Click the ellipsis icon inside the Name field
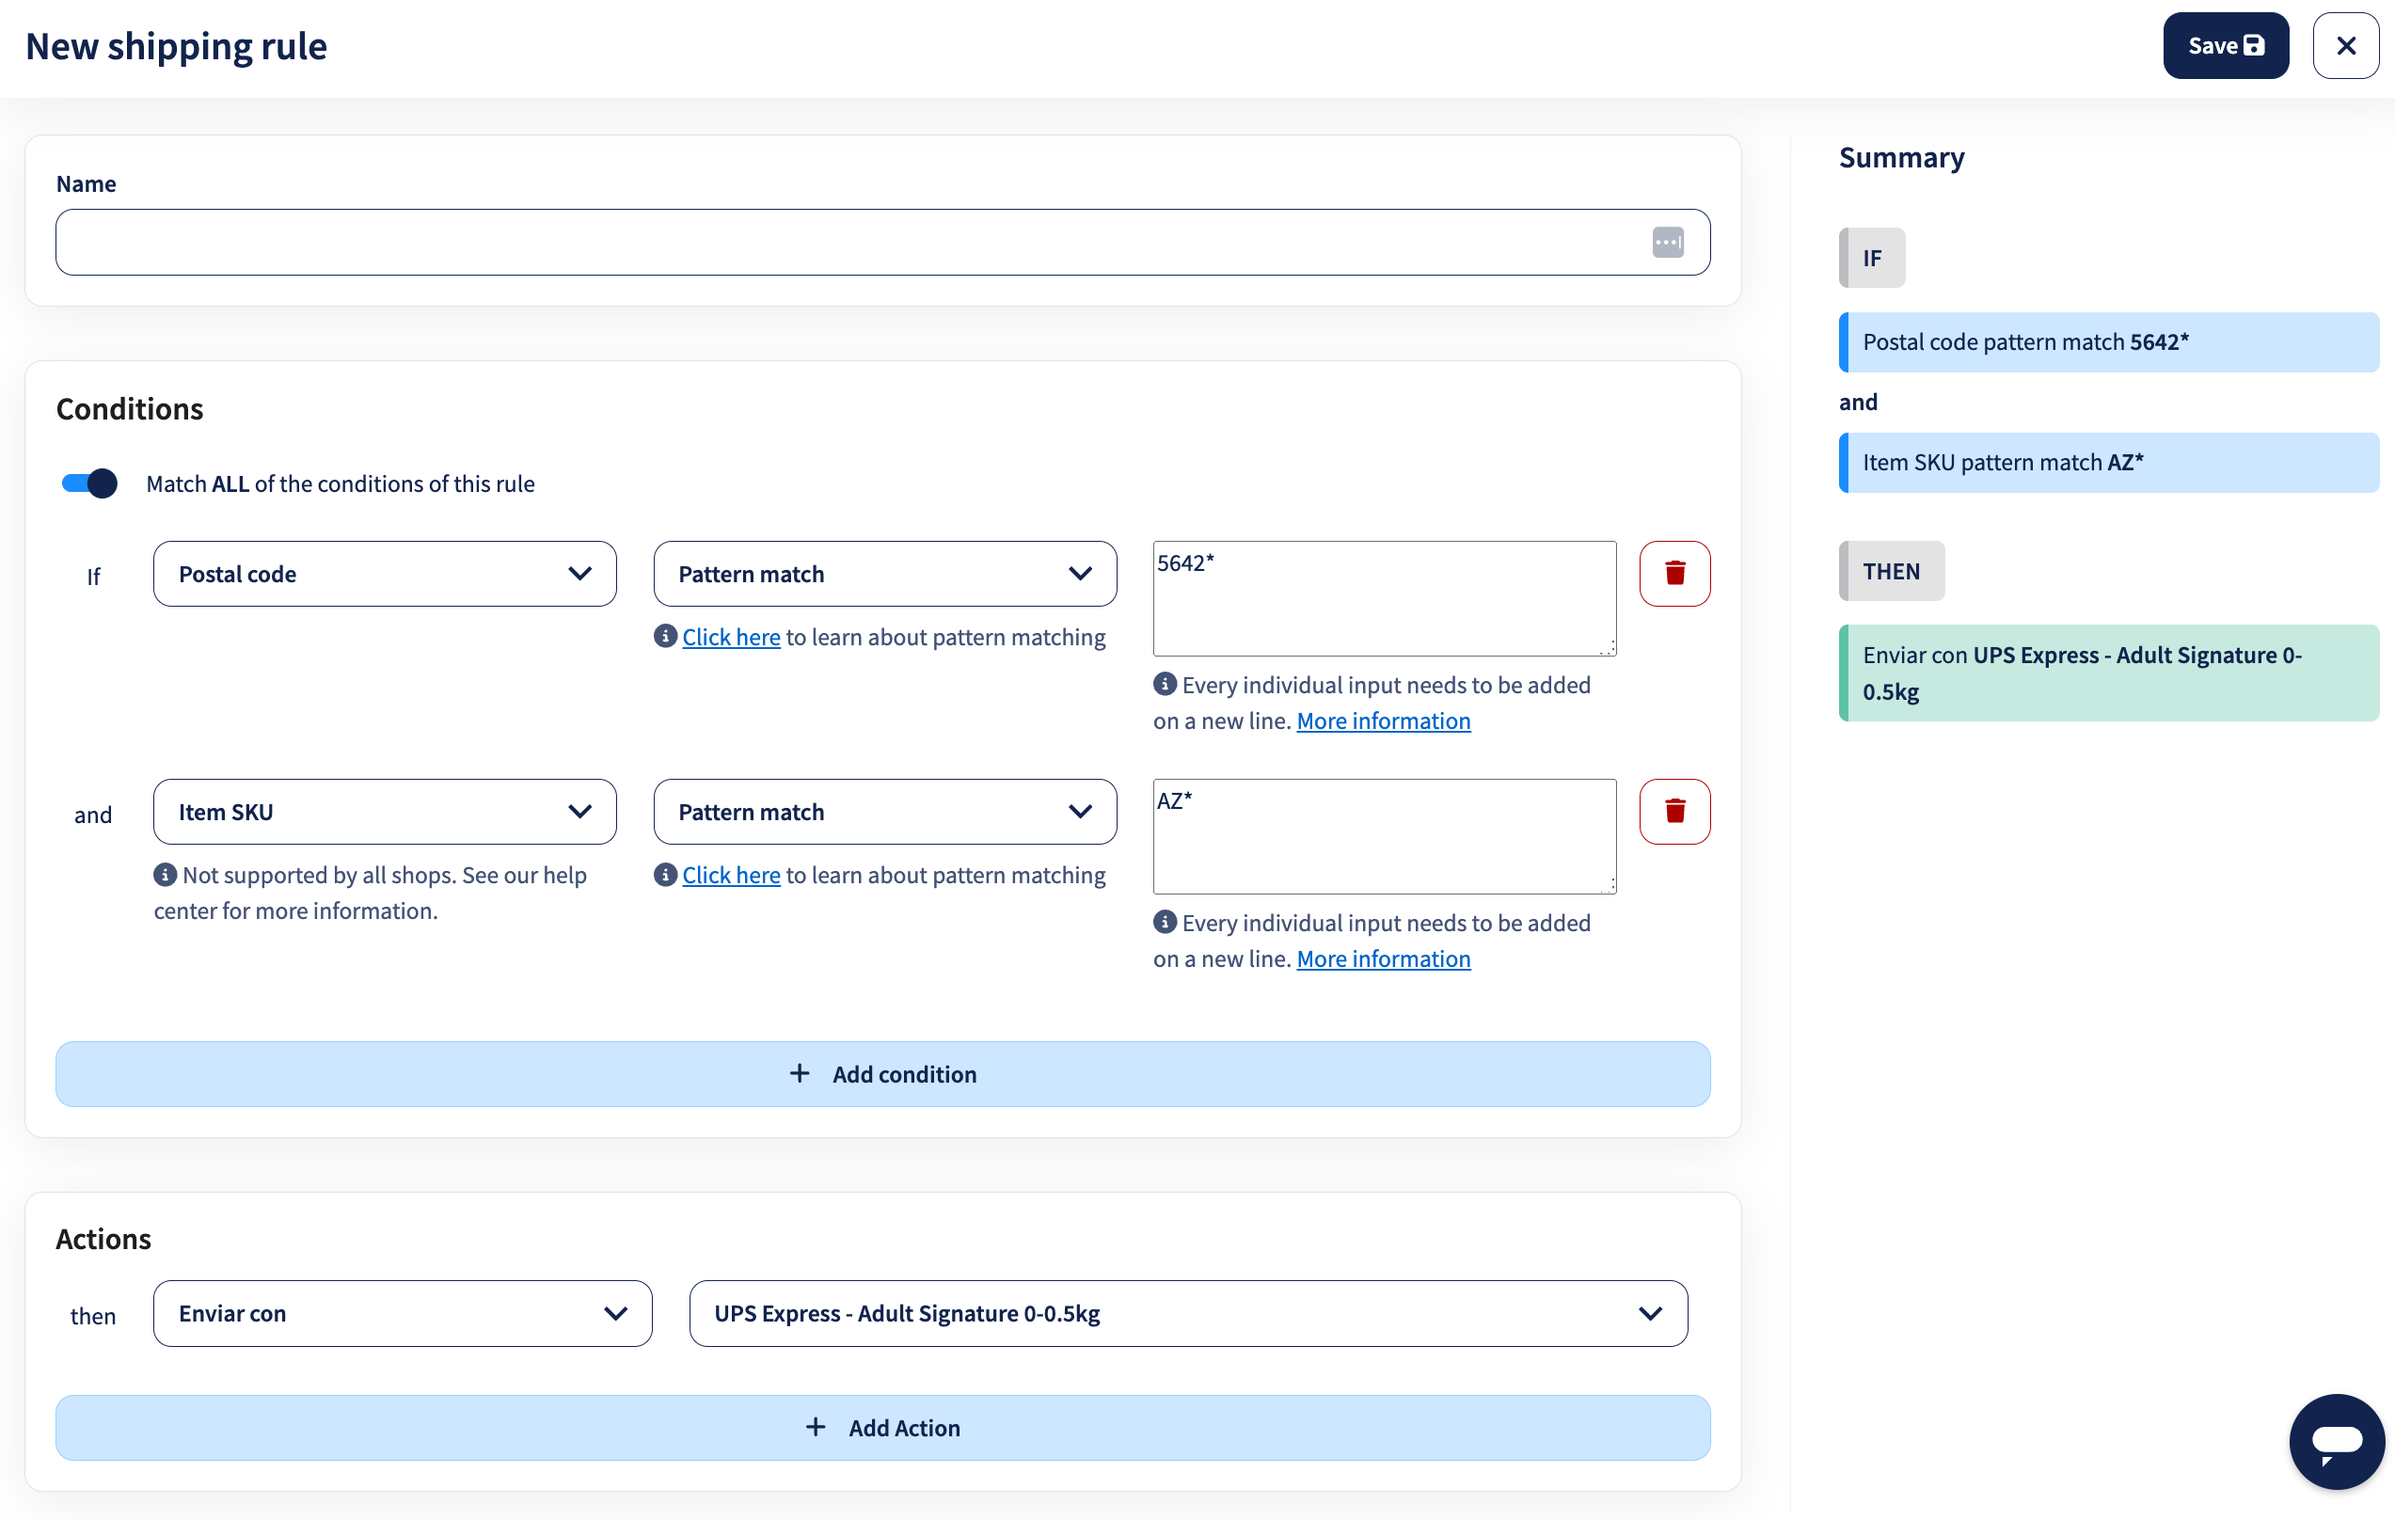 (x=1669, y=242)
